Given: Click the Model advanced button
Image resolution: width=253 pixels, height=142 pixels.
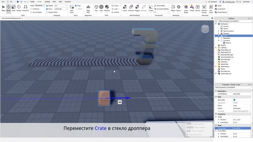Looking at the screenshot, I should [192, 8].
